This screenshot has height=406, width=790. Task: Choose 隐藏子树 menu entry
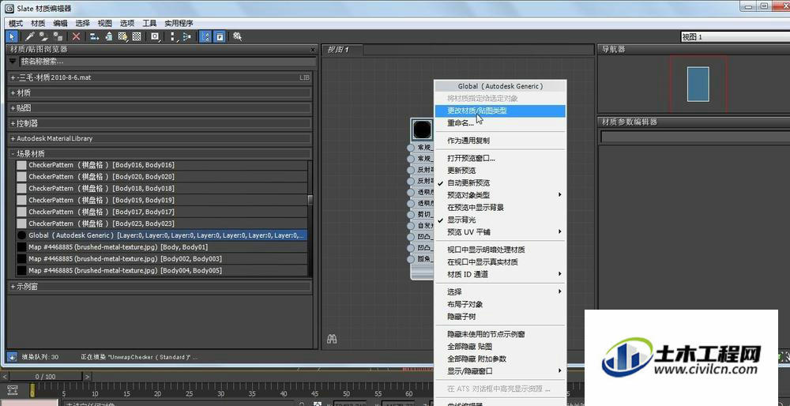click(500, 316)
